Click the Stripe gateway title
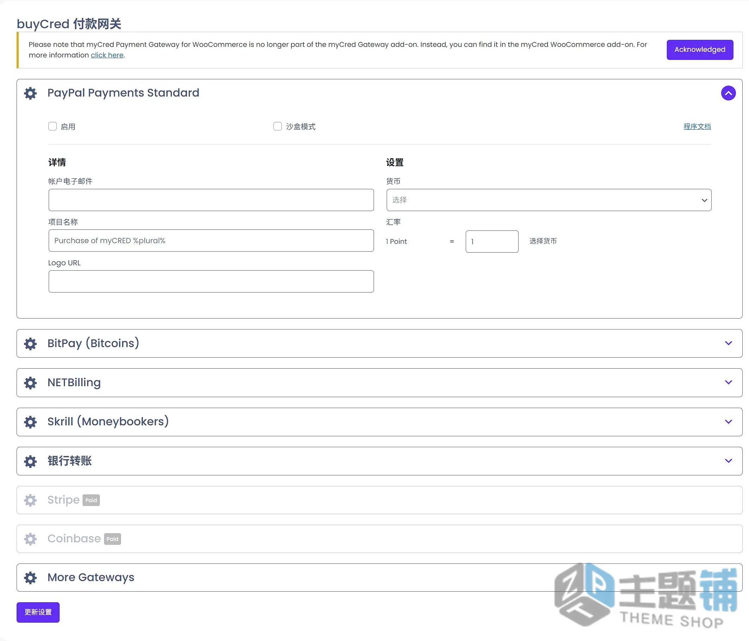Viewport: 749px width, 641px height. click(64, 500)
